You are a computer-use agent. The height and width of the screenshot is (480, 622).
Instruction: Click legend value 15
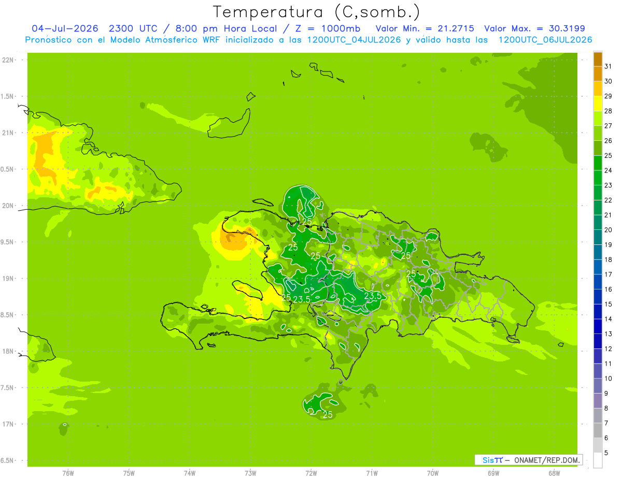[609, 304]
